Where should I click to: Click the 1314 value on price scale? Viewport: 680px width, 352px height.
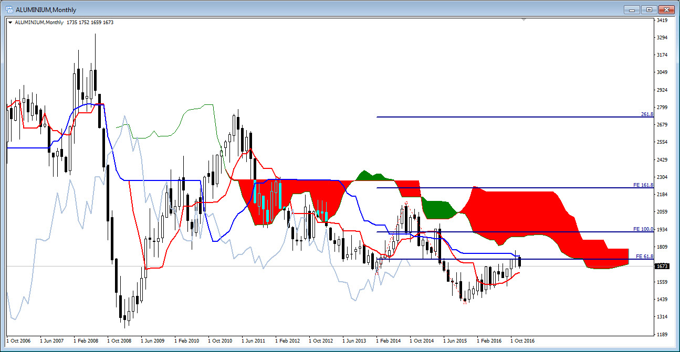(x=662, y=317)
